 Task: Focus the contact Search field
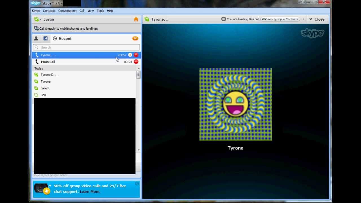[x=86, y=47]
